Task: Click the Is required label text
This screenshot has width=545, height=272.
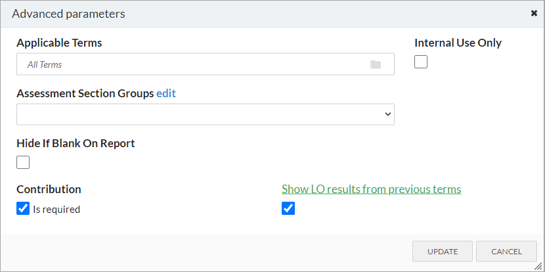Action: coord(56,210)
